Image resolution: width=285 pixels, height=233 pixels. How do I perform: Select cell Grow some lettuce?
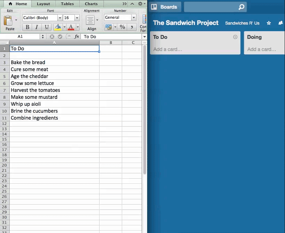tap(54, 83)
